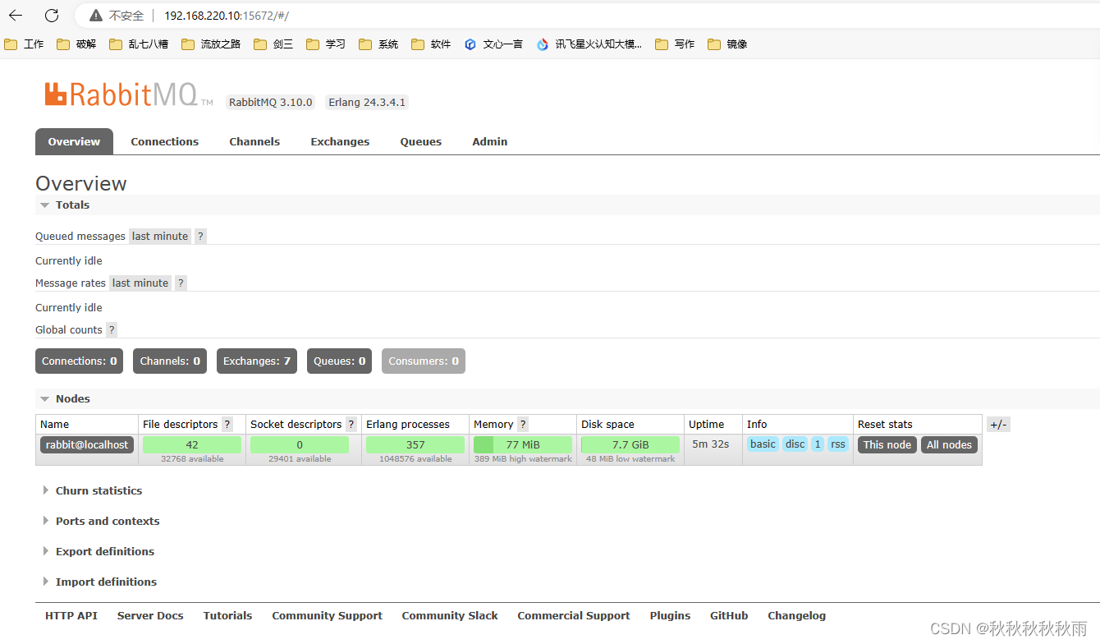Viewport: 1100px width, 644px height.
Task: Click the Channels: 0 count button
Action: (170, 361)
